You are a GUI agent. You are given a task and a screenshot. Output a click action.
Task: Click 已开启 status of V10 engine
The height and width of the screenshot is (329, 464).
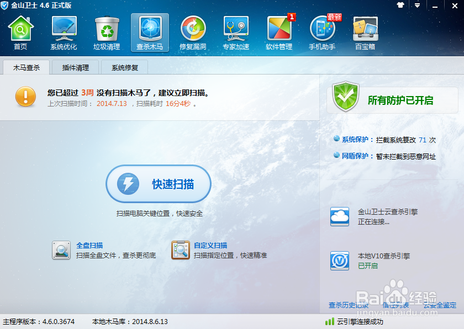(368, 266)
